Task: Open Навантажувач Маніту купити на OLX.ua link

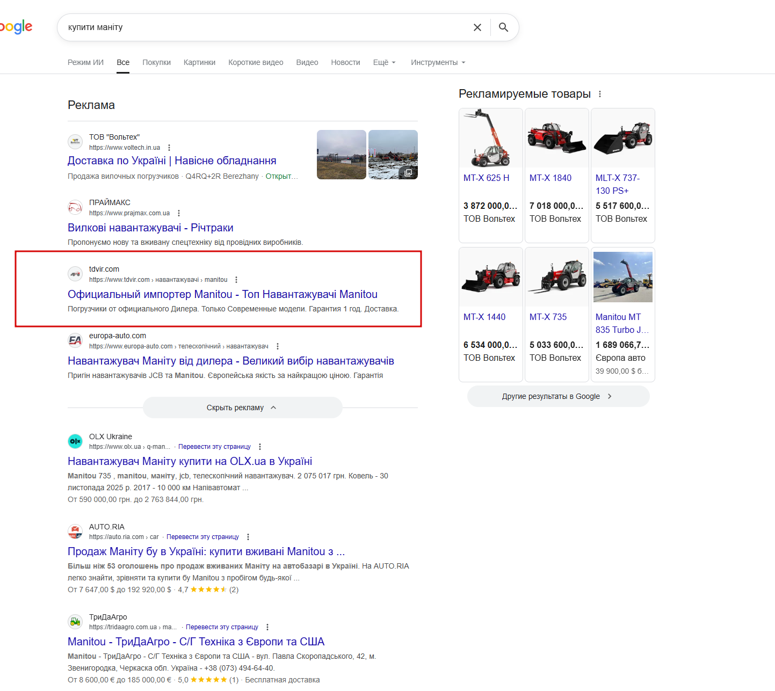Action: (190, 461)
